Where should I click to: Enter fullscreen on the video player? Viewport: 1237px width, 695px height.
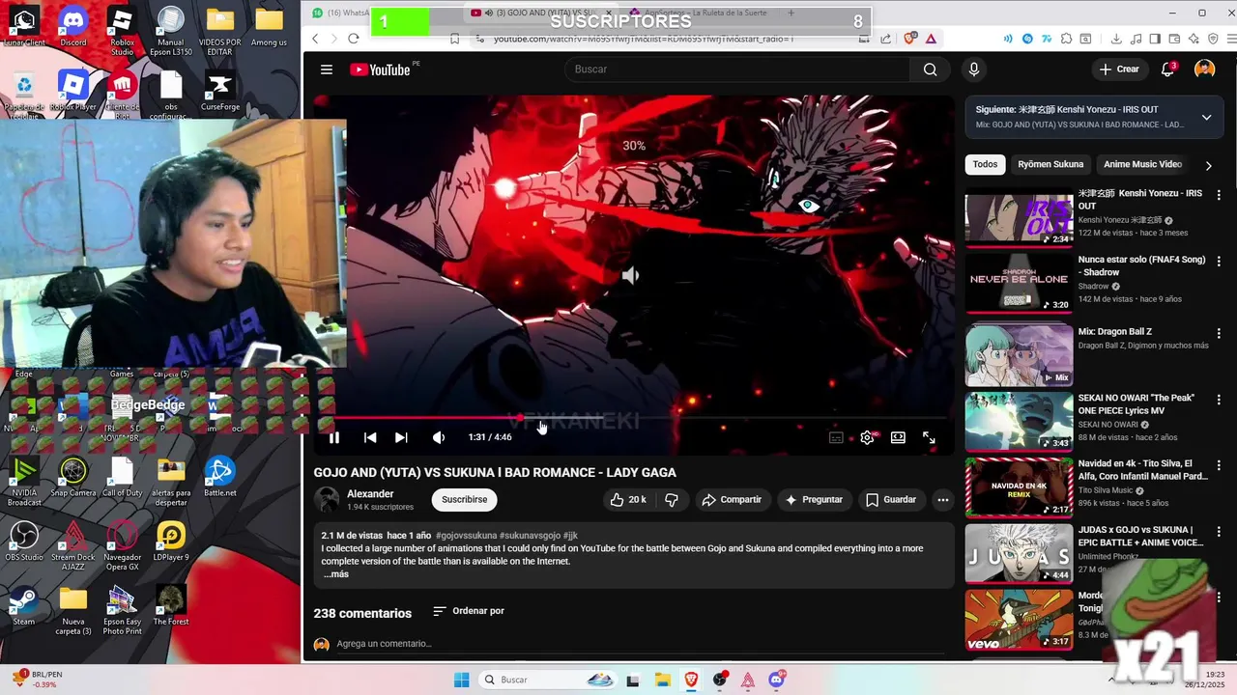point(929,437)
